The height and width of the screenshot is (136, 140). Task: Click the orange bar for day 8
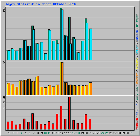click(38, 85)
